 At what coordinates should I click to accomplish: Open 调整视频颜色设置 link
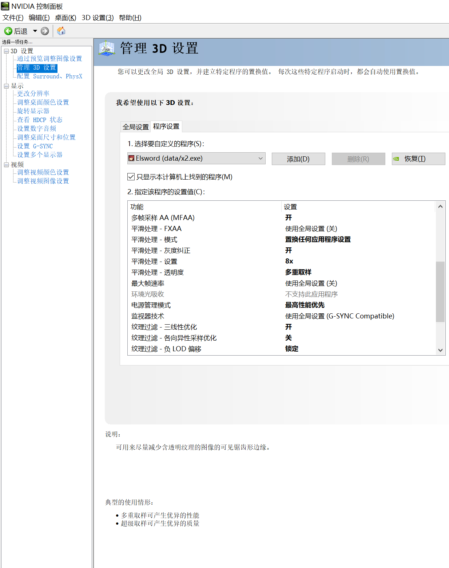point(43,172)
